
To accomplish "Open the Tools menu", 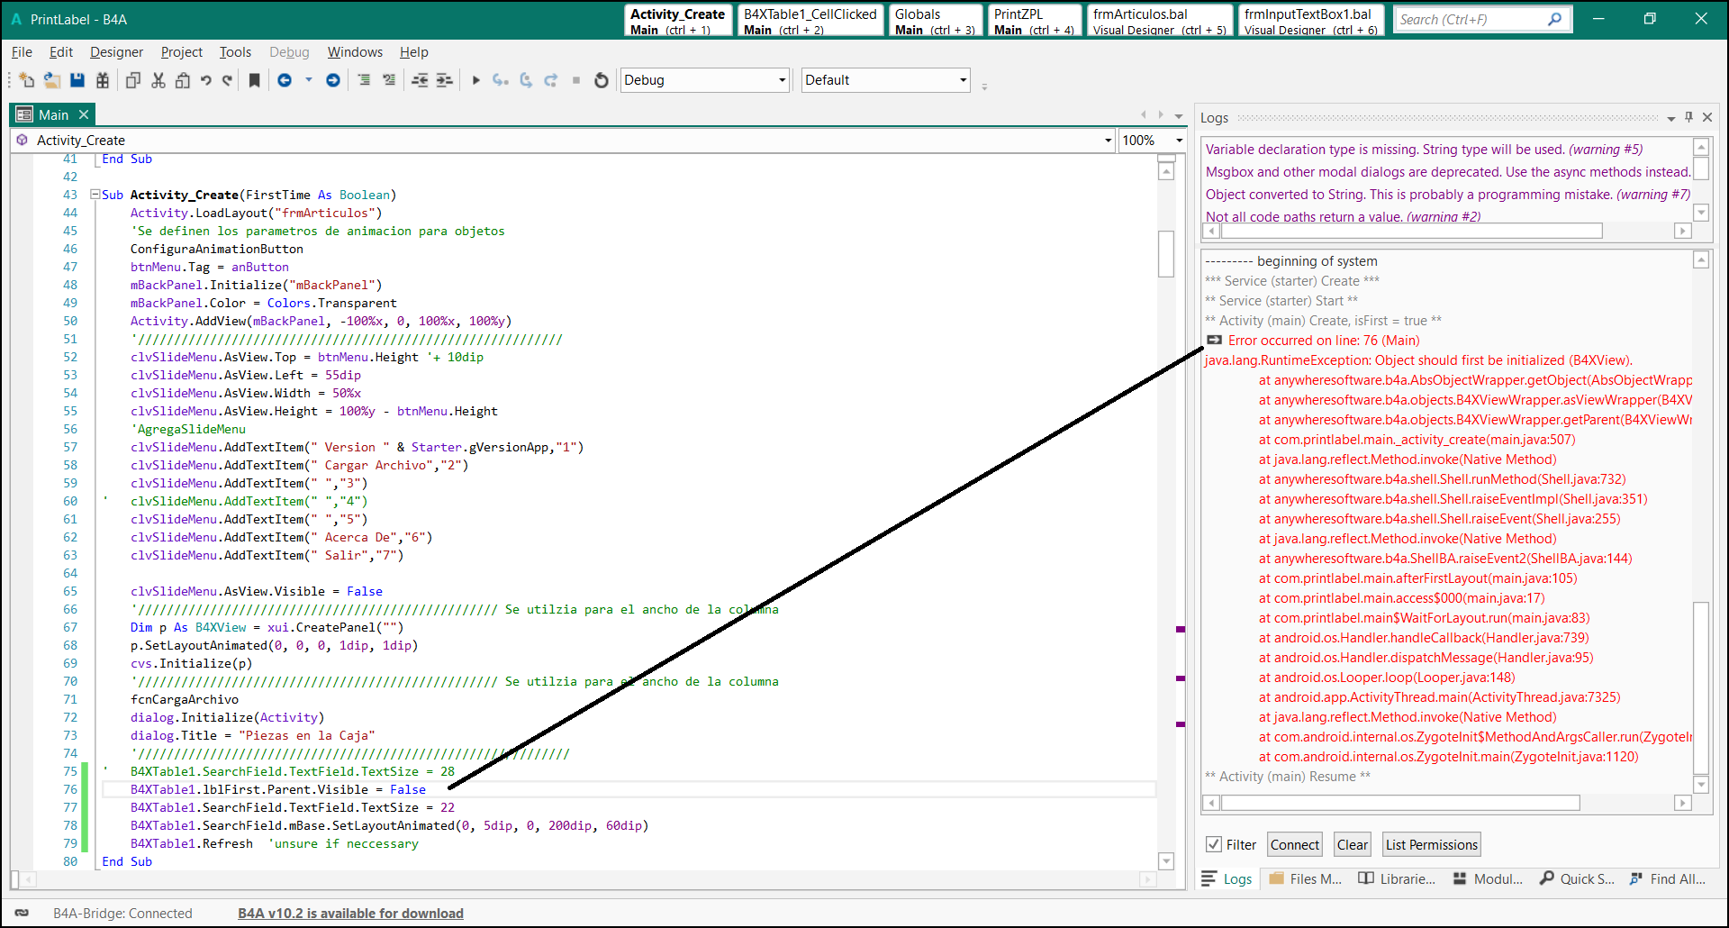I will pyautogui.click(x=235, y=52).
